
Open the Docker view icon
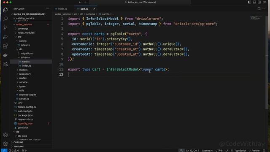pyautogui.click(x=5, y=55)
